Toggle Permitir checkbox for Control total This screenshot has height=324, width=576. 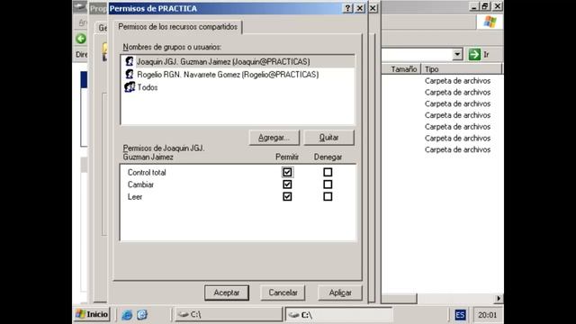tap(287, 172)
